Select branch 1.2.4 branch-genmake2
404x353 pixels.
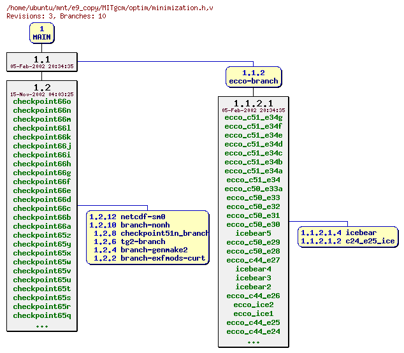pos(140,250)
